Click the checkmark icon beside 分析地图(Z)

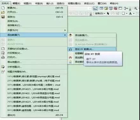pyautogui.click(x=3, y=67)
